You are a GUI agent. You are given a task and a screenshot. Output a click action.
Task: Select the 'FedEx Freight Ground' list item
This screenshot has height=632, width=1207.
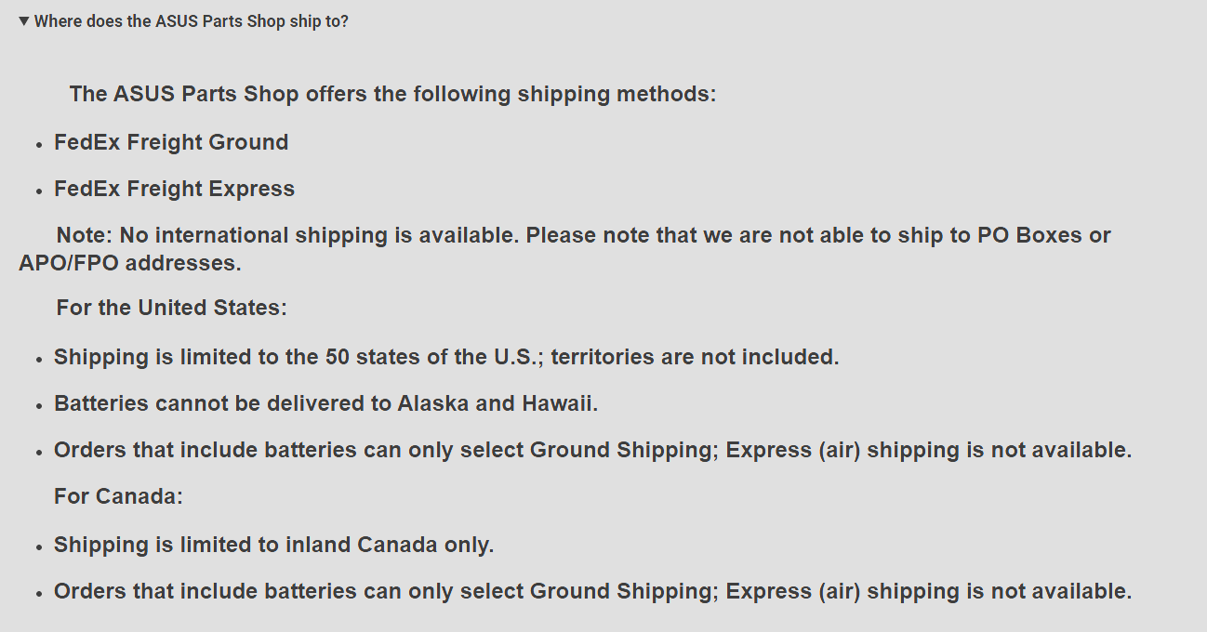[171, 142]
